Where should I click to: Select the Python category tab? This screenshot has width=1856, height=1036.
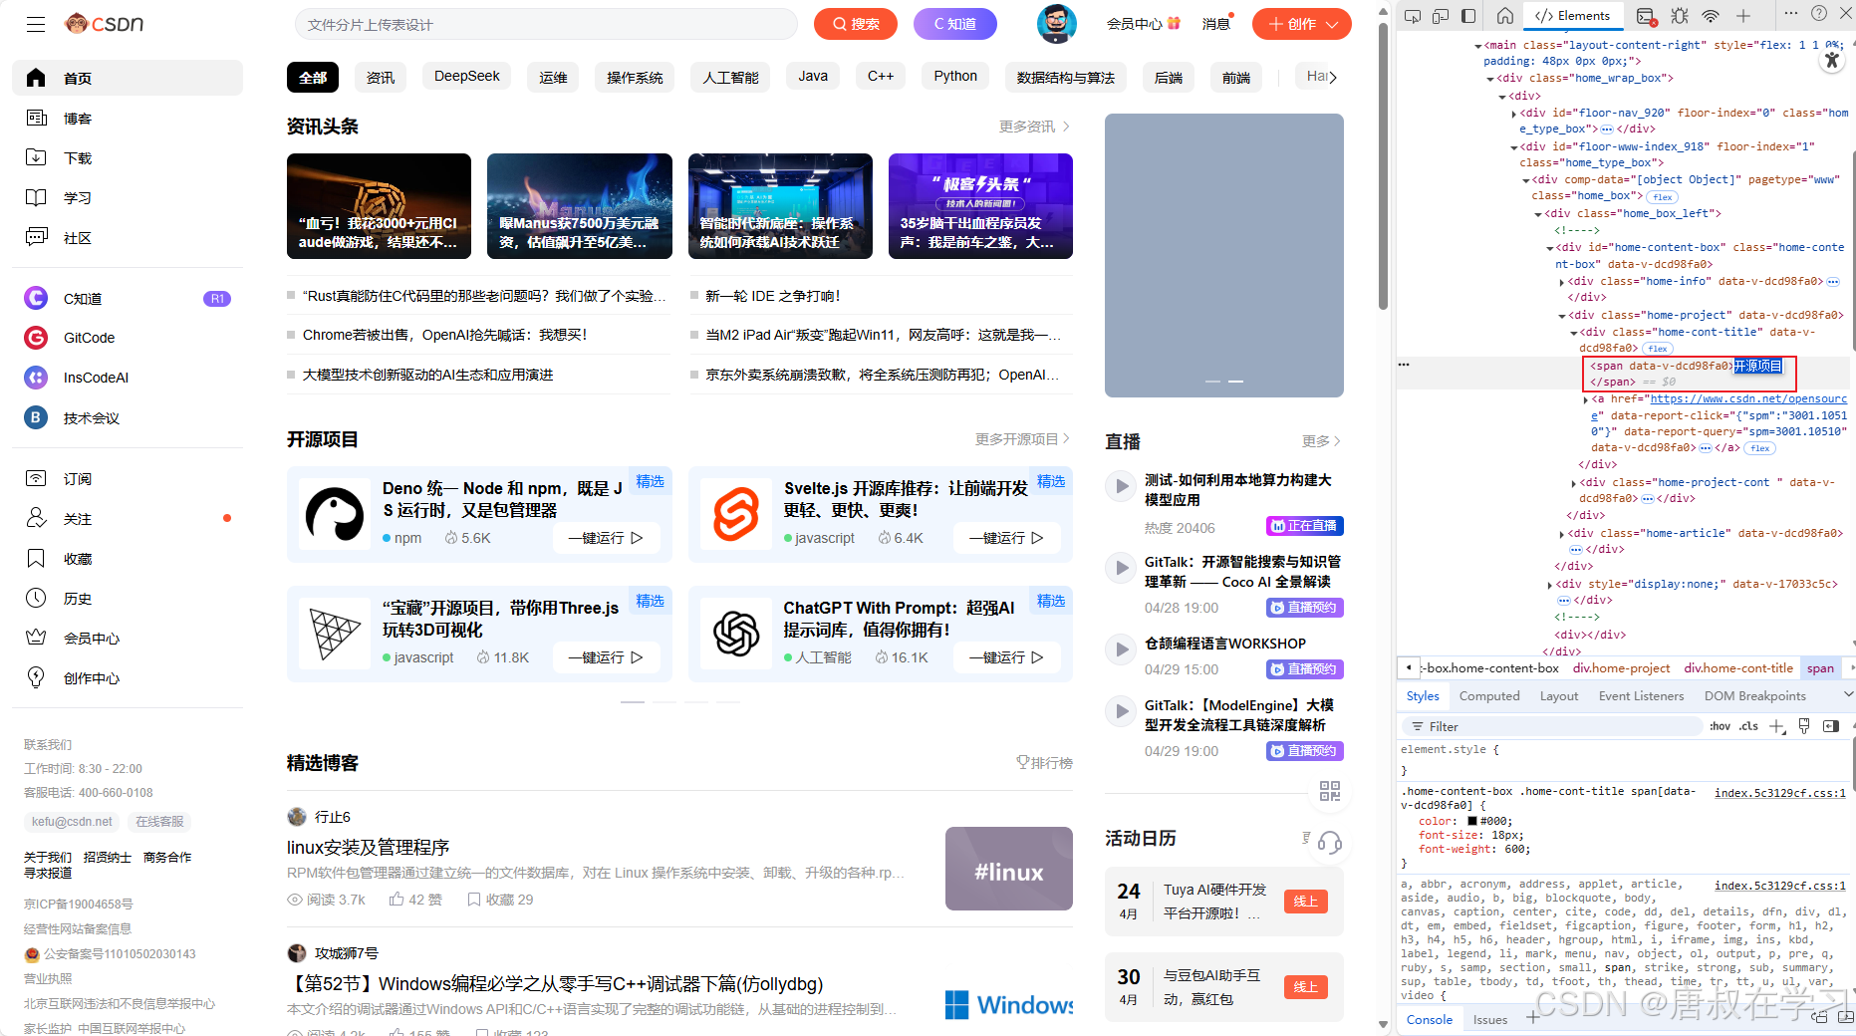955,76
